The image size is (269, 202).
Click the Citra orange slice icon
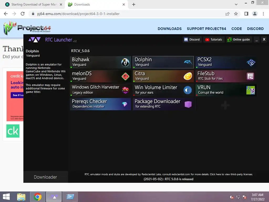click(x=188, y=76)
